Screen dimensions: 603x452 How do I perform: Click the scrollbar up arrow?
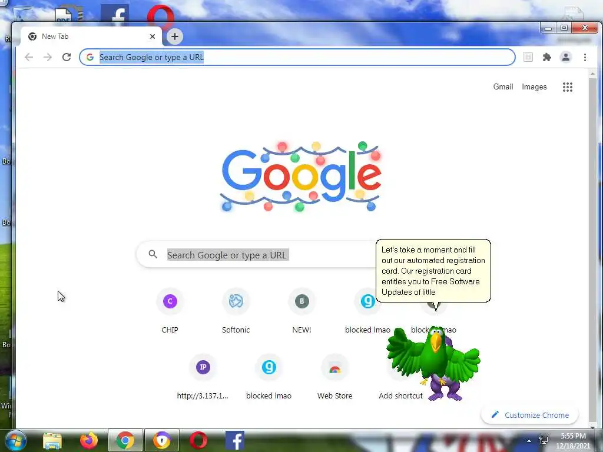[x=592, y=74]
